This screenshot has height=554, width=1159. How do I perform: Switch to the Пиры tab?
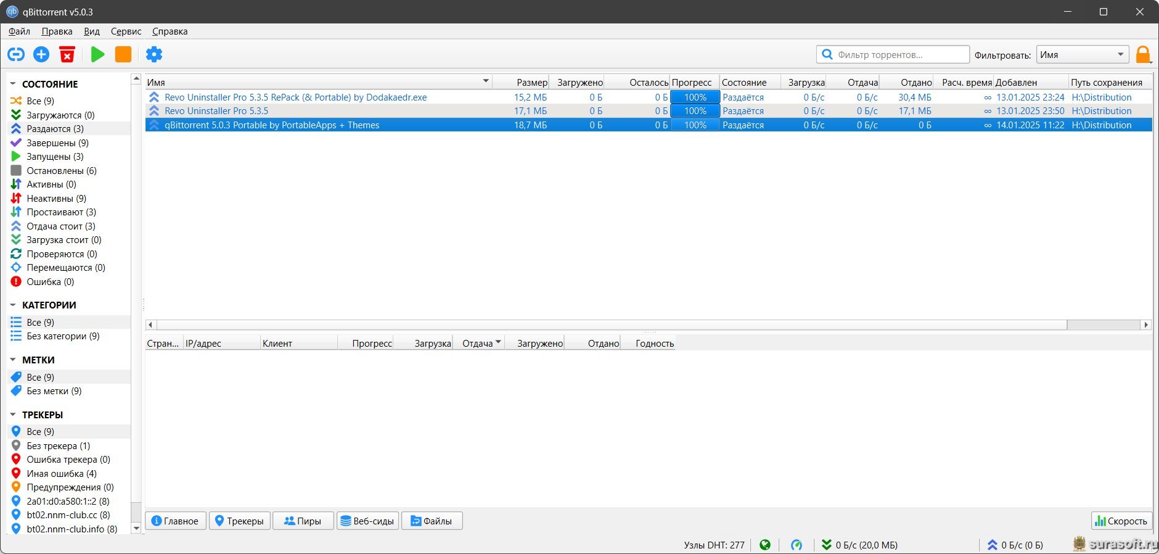(x=303, y=521)
